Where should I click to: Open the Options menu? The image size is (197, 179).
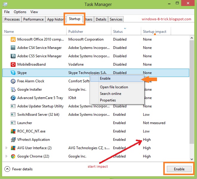click(20, 12)
